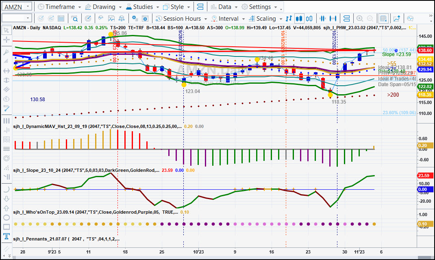
Task: Click the green 122.02 price axis tag
Action: click(425, 87)
